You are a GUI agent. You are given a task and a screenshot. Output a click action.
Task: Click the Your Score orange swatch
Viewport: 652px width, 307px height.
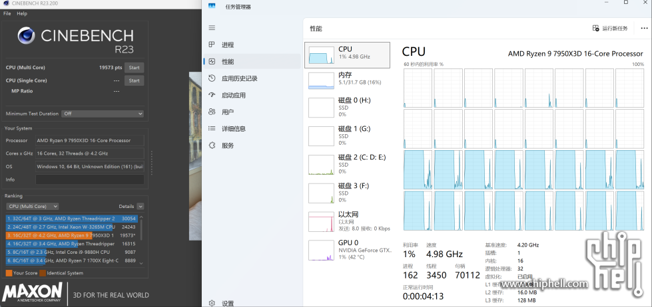click(9, 273)
